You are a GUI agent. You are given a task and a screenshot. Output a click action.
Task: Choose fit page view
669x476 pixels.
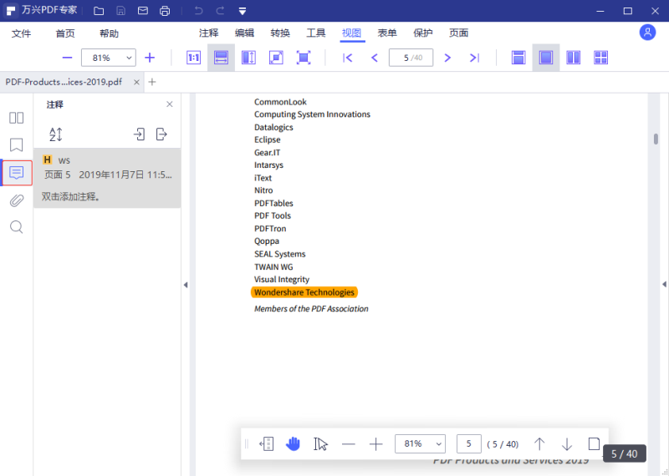pos(276,58)
